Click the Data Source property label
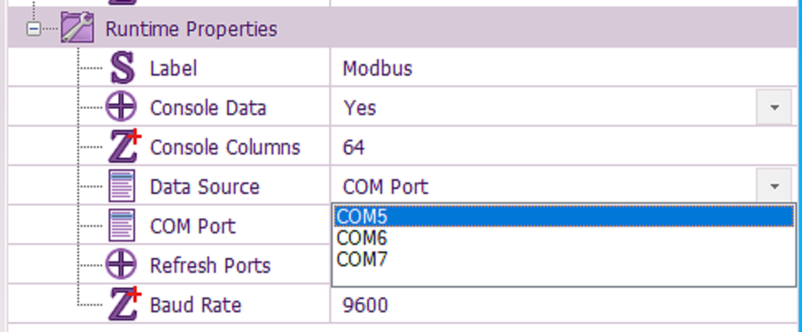 204,187
